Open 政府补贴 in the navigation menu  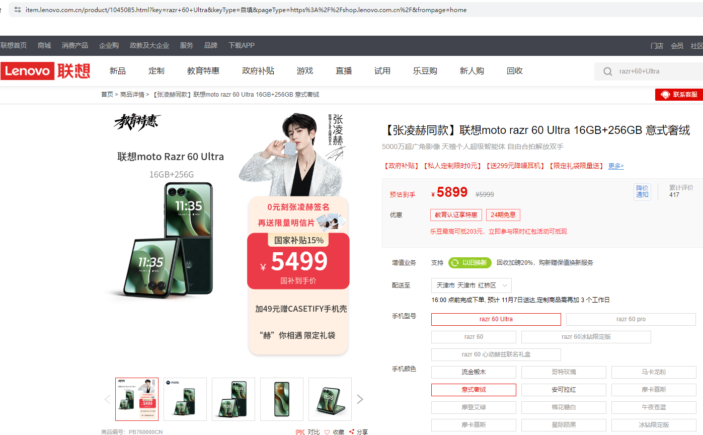pyautogui.click(x=258, y=71)
